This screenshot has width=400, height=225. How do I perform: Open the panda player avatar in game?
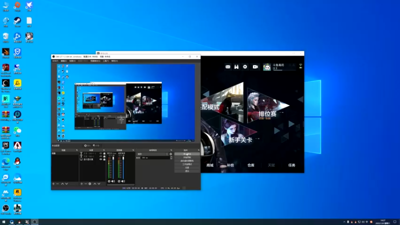coord(267,67)
